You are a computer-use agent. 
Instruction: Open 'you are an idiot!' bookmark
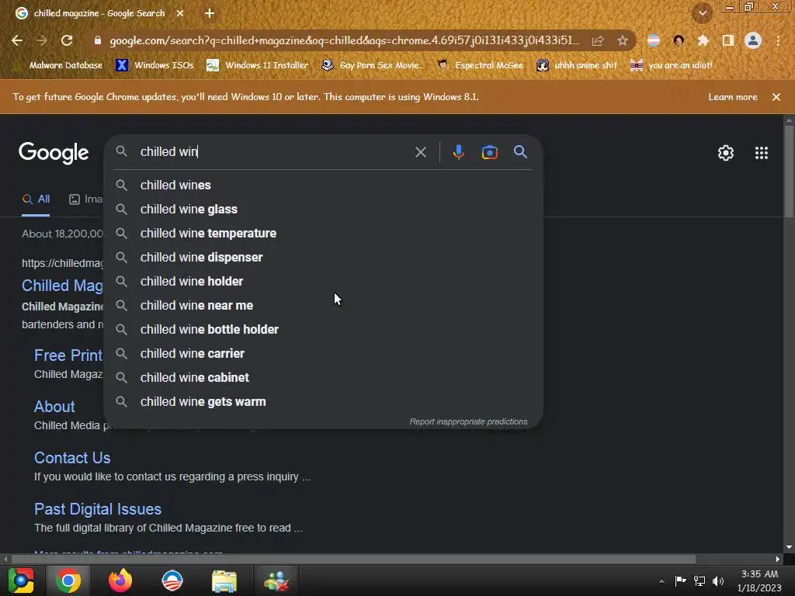[x=672, y=65]
